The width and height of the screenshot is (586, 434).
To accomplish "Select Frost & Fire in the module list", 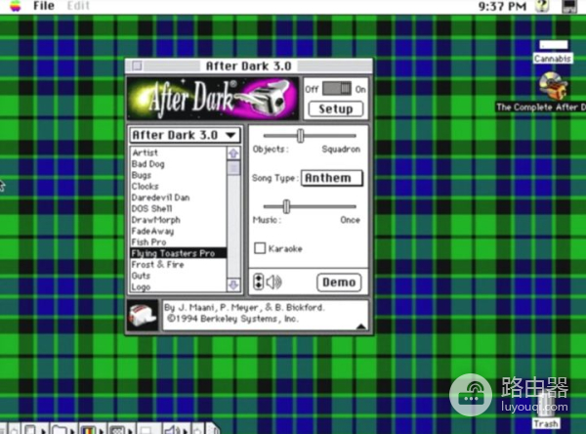I will [x=179, y=265].
